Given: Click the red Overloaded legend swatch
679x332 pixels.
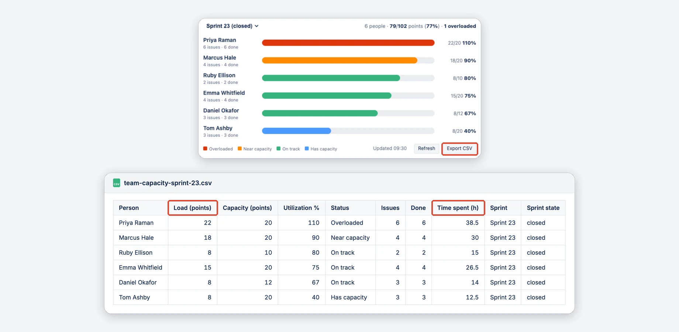Looking at the screenshot, I should click(x=205, y=149).
